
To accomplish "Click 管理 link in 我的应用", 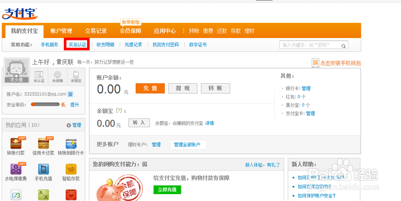I will pos(77,125).
